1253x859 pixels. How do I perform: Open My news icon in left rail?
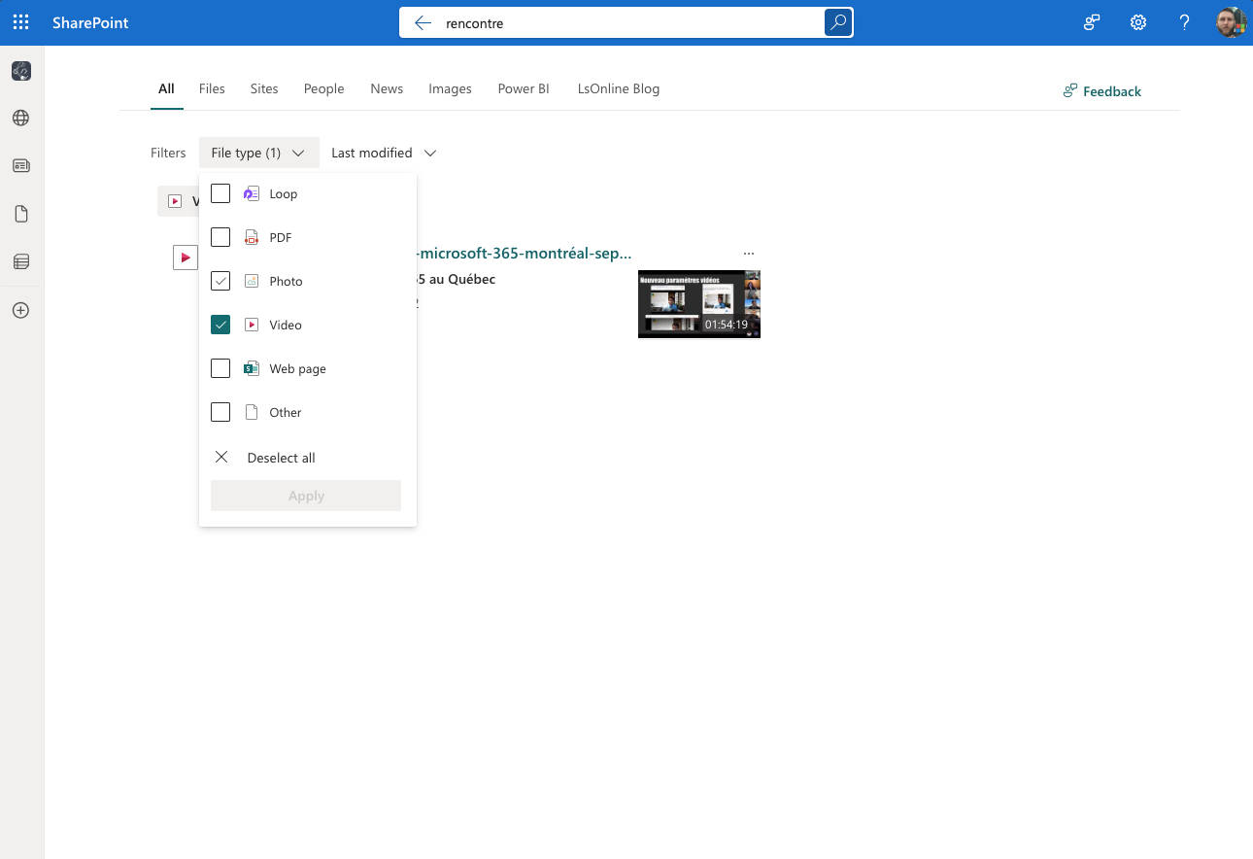coord(21,166)
